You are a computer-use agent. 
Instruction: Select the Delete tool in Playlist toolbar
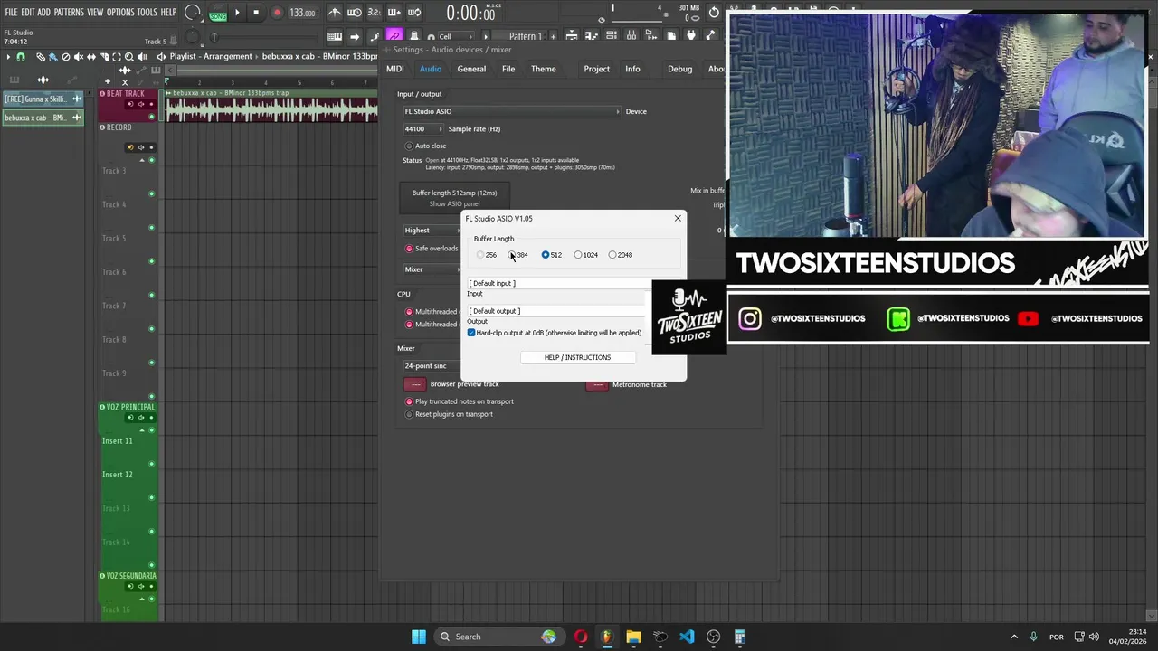coord(65,57)
